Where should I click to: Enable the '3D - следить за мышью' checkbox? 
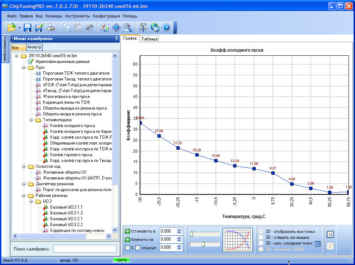[x=261, y=237]
